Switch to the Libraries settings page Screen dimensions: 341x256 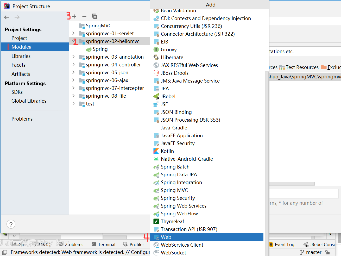pyautogui.click(x=21, y=56)
